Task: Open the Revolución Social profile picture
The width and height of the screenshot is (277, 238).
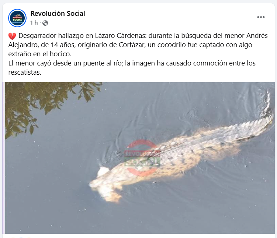Action: [x=17, y=18]
